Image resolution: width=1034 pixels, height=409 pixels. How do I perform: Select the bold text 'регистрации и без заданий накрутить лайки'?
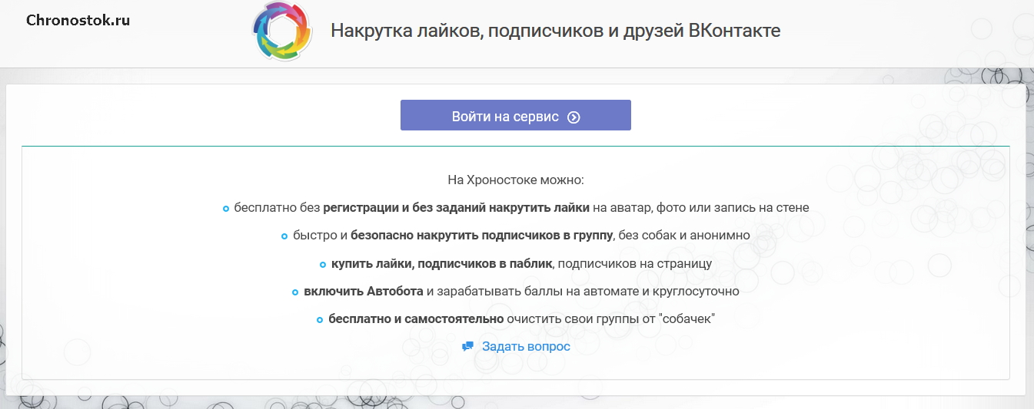click(456, 208)
